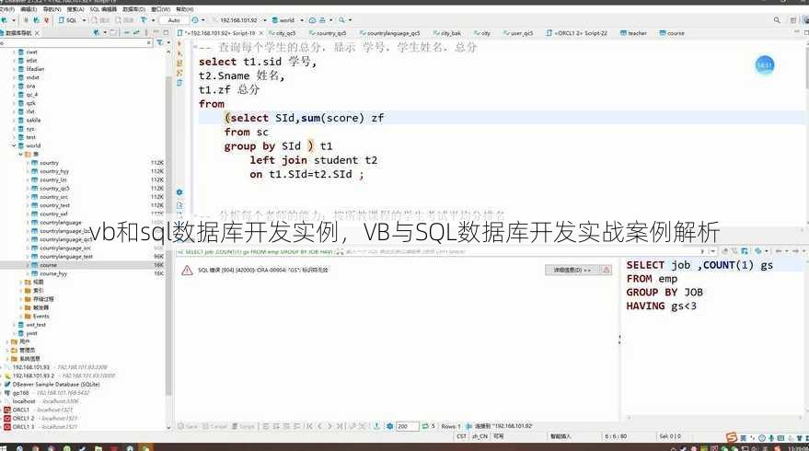Screen dimensions: 809x451
Task: Click the warning icon beside the details button
Action: pos(607,270)
